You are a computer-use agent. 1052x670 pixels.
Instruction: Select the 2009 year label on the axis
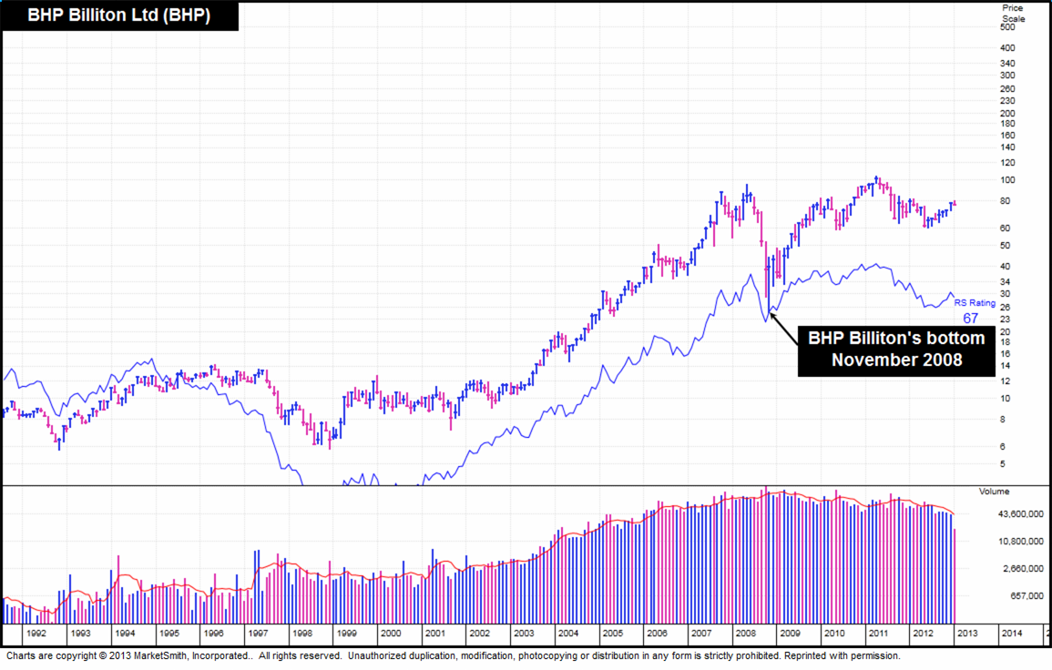point(789,633)
